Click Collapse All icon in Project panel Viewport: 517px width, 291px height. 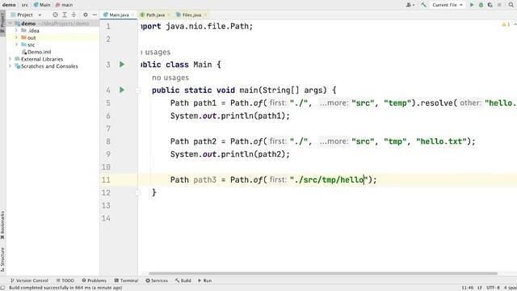tap(74, 15)
